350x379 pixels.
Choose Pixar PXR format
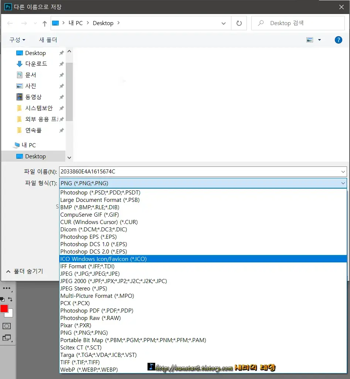[203, 325]
